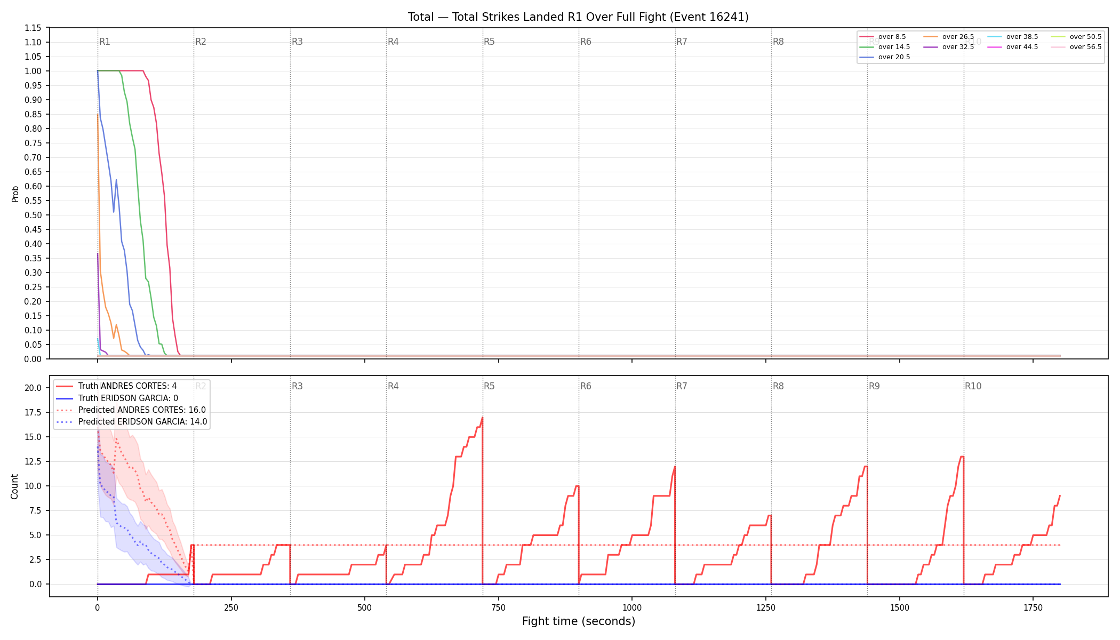This screenshot has height=640, width=1120.
Task: Click the 1750 tick label on the x-axis
Action: tap(1033, 607)
